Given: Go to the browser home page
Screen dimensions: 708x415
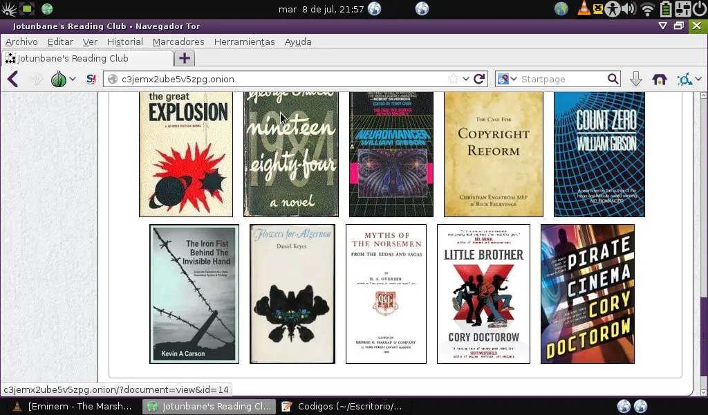Looking at the screenshot, I should pyautogui.click(x=659, y=80).
